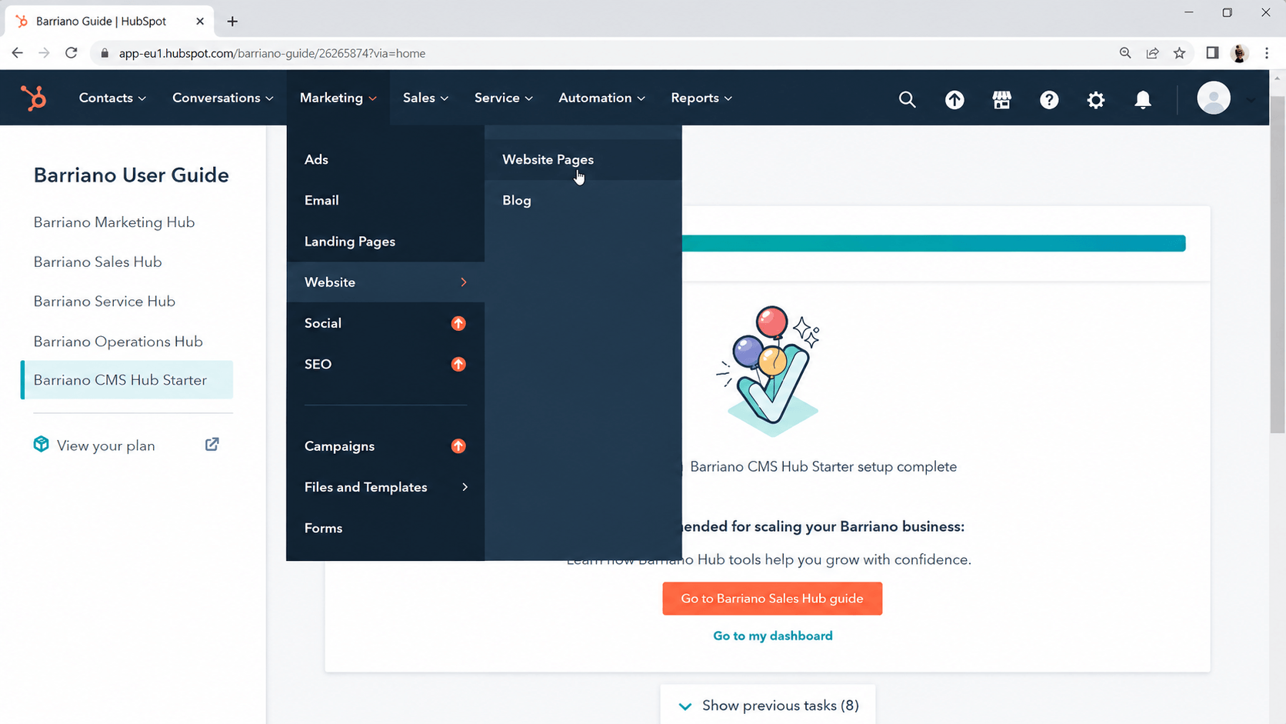
Task: Open the Automation dropdown menu
Action: [602, 98]
